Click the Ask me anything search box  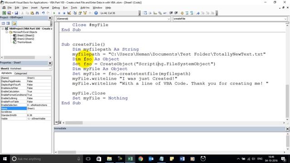pyautogui.click(x=46, y=159)
